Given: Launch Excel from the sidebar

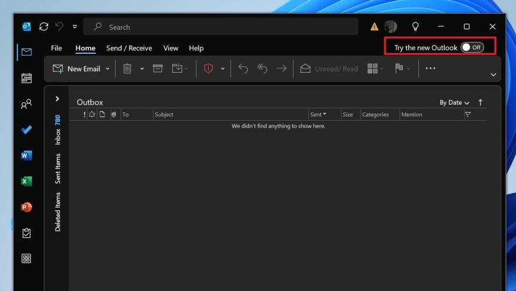Looking at the screenshot, I should [x=26, y=182].
